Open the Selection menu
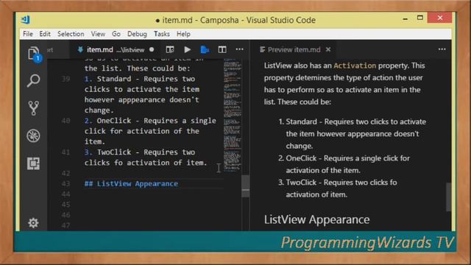The image size is (471, 265). [x=71, y=34]
